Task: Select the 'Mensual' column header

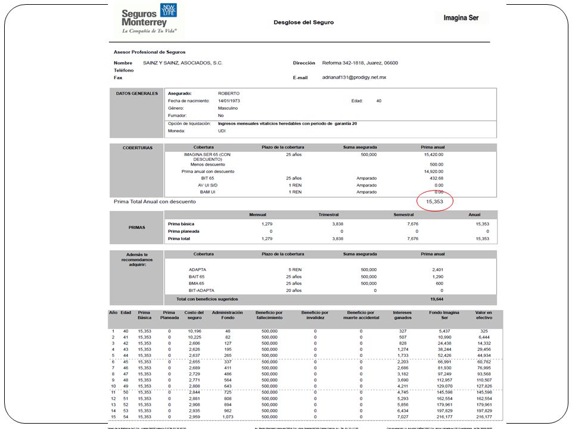Action: point(257,215)
